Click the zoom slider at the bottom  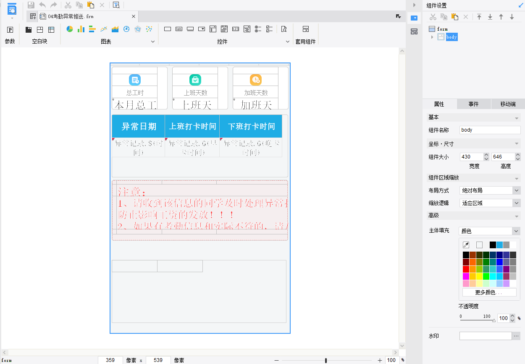click(x=326, y=360)
